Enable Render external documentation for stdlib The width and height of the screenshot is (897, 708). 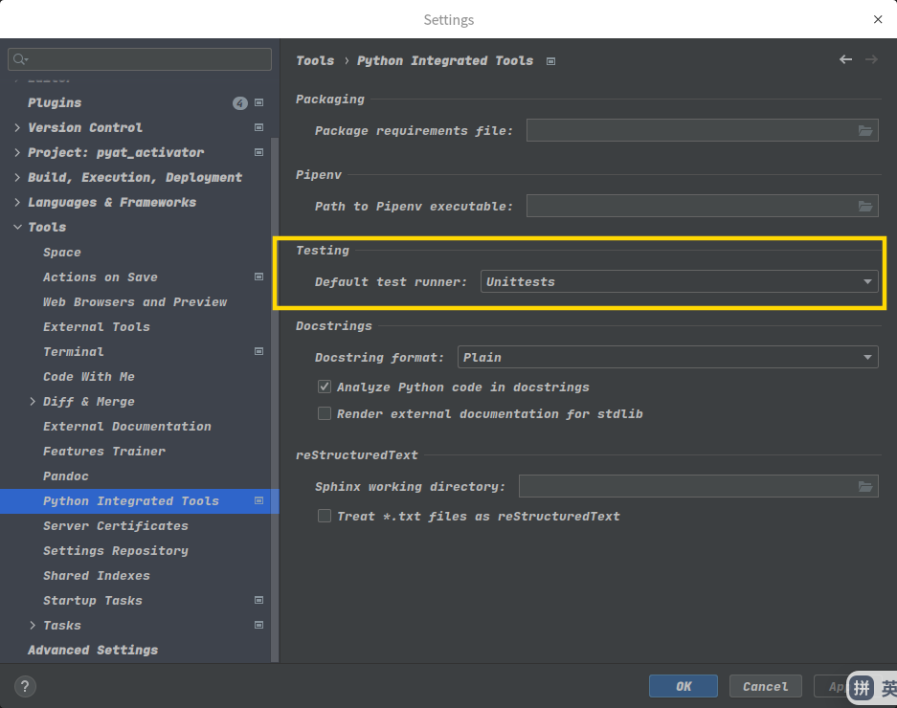pos(325,414)
